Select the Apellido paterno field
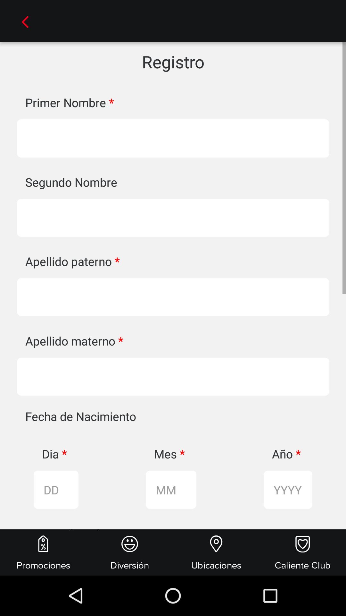 pyautogui.click(x=173, y=297)
